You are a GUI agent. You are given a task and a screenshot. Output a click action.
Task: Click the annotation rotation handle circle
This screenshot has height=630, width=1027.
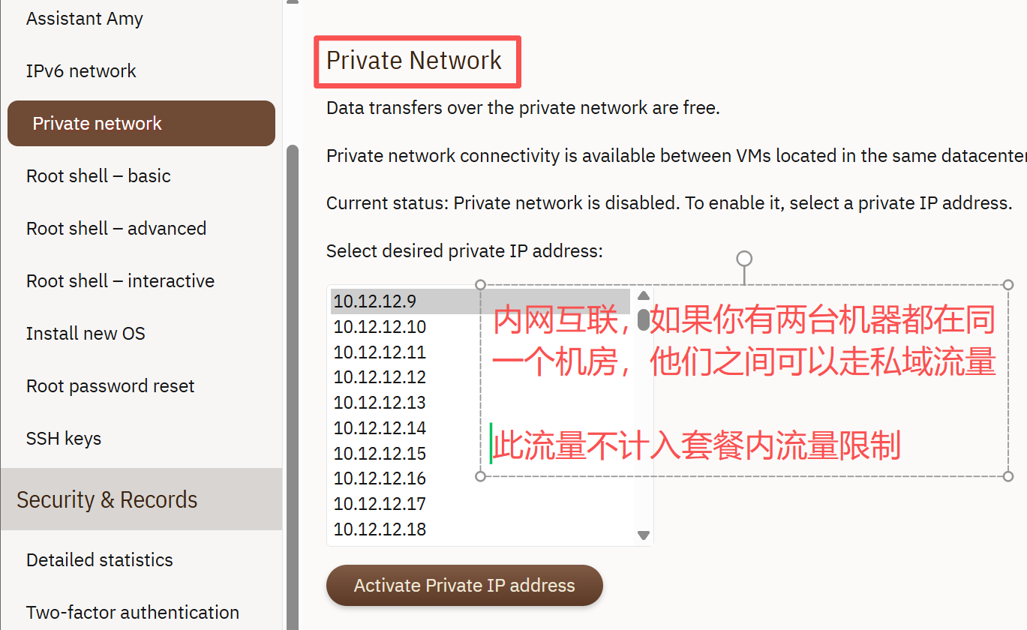[744, 259]
